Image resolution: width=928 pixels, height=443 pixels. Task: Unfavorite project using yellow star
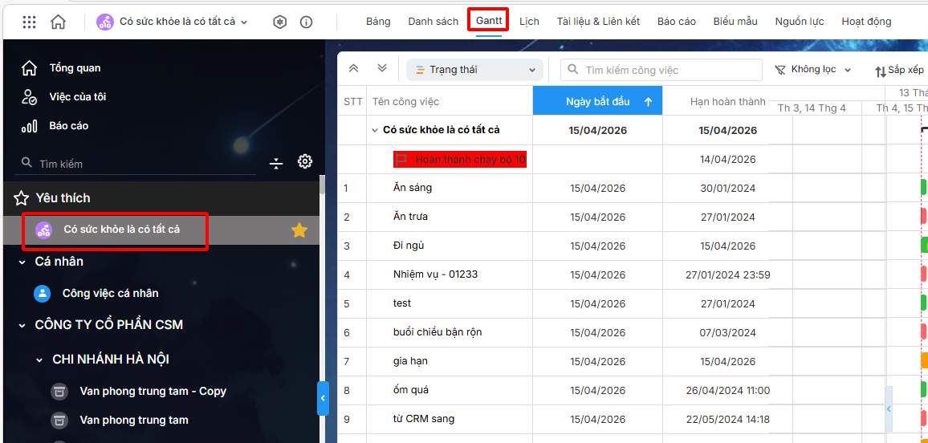pyautogui.click(x=299, y=230)
